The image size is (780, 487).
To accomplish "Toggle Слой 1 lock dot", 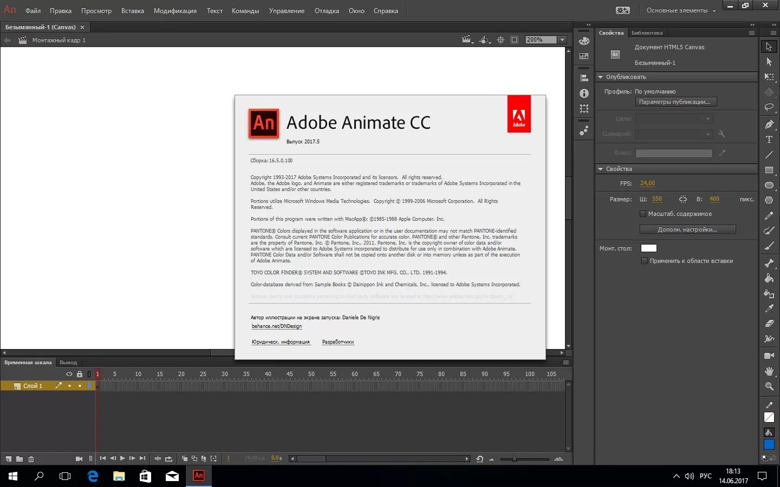I will point(80,386).
